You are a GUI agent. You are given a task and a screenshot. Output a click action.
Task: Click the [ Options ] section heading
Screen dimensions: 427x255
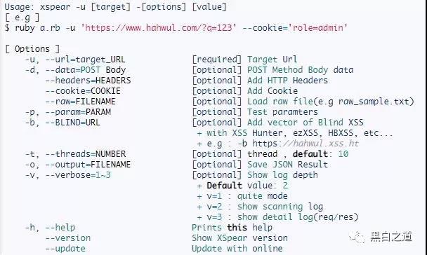coord(32,49)
